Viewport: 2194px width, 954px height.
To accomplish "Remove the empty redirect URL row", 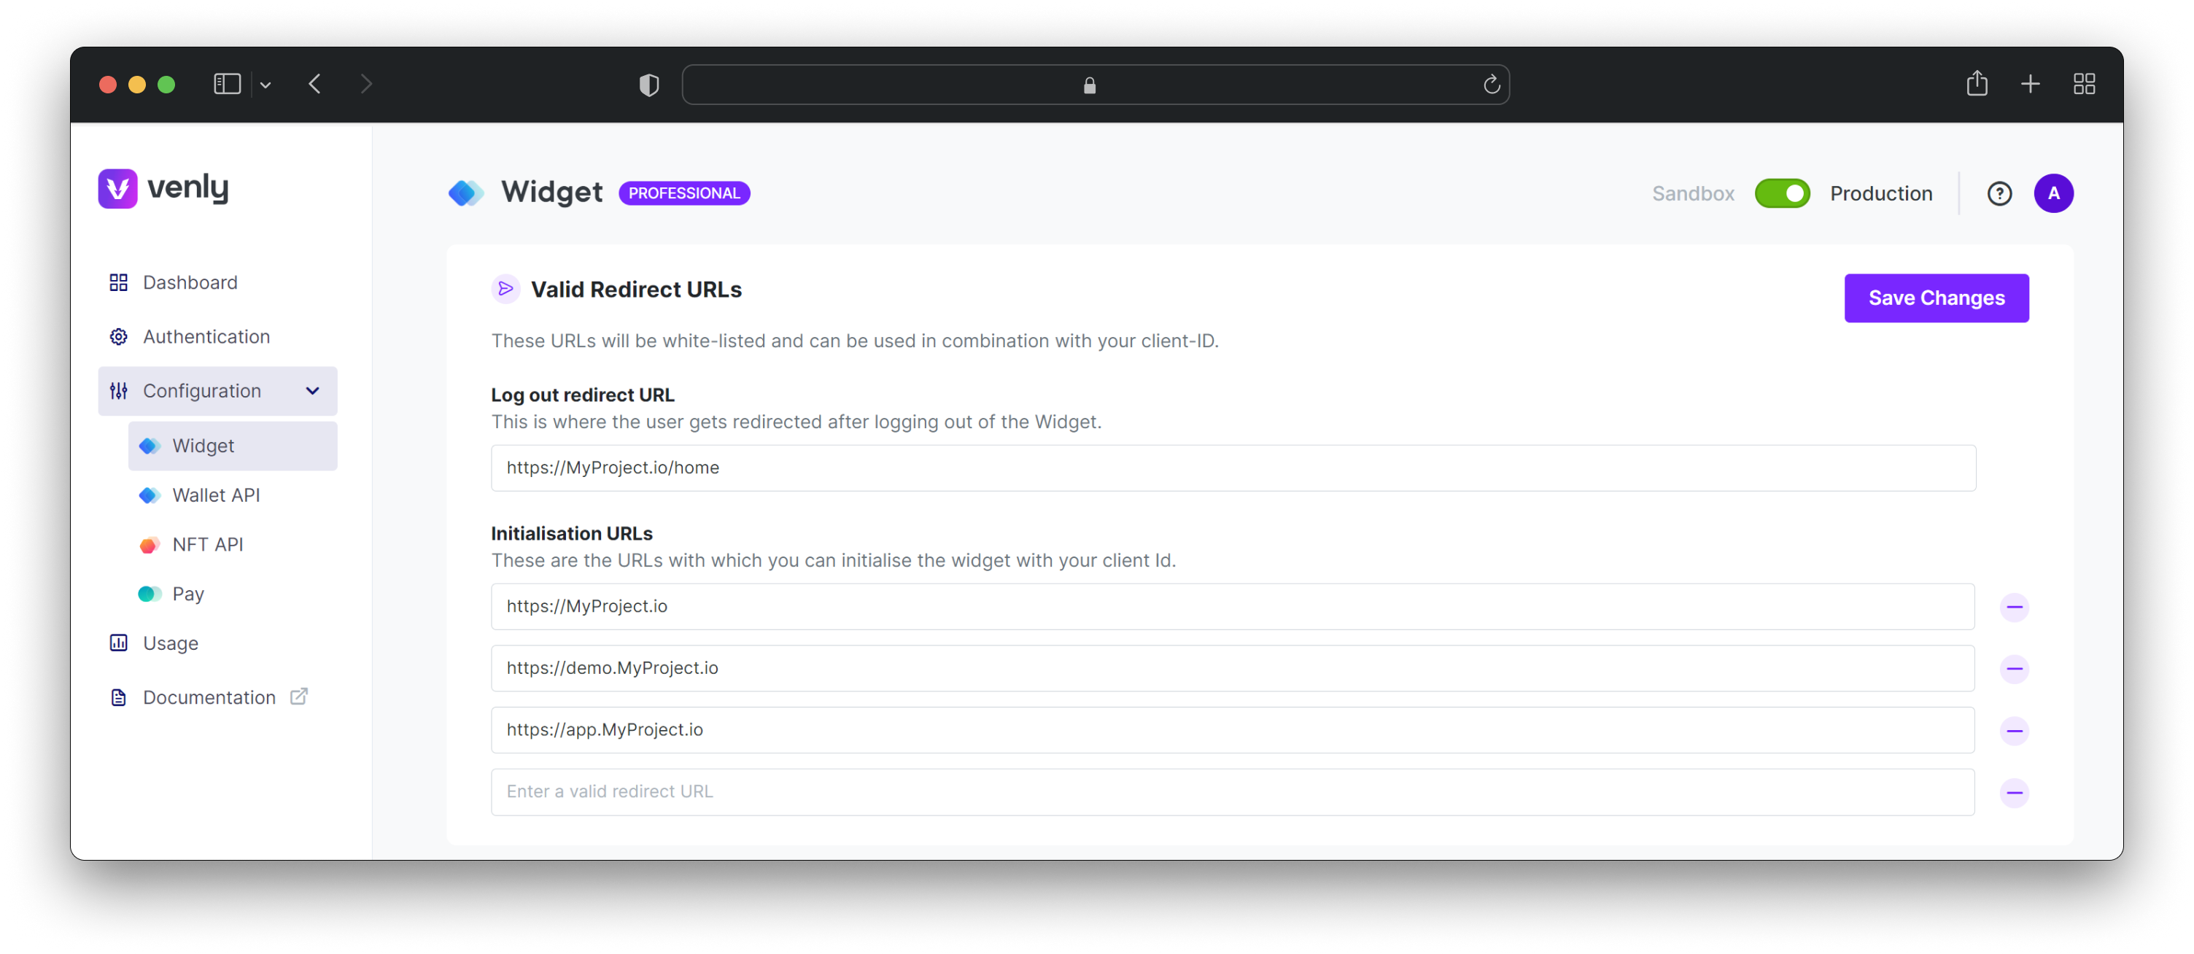I will click(2015, 793).
